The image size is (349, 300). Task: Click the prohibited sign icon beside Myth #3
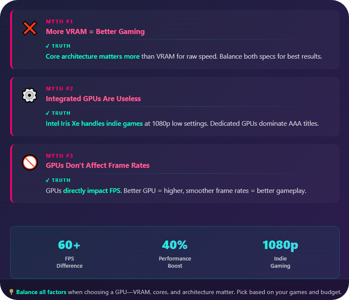click(x=30, y=162)
